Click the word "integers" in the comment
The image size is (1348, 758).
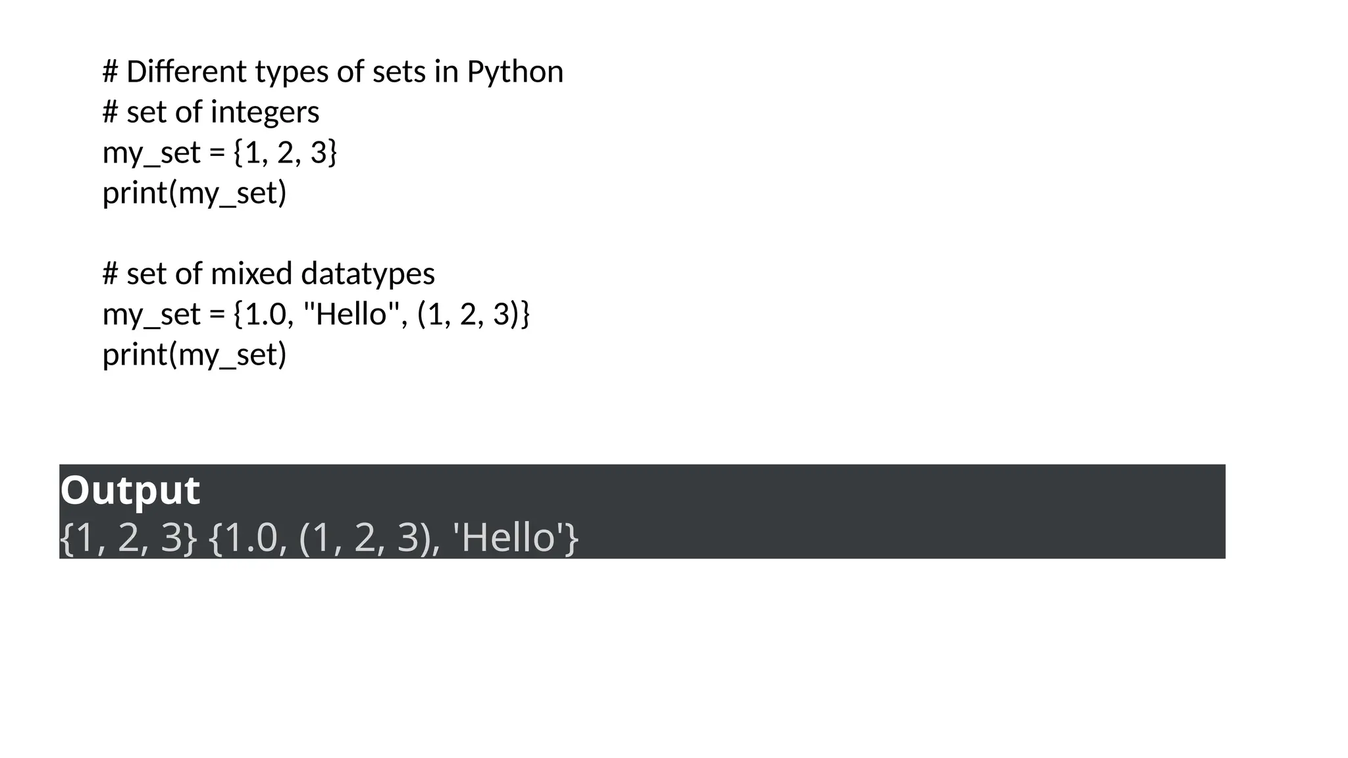click(265, 112)
